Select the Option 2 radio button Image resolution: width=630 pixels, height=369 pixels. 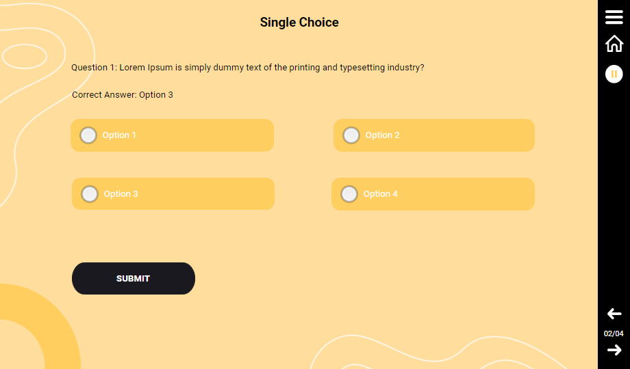pyautogui.click(x=351, y=135)
